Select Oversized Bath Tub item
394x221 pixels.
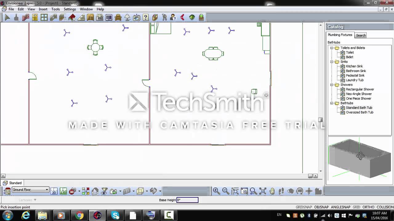point(360,112)
